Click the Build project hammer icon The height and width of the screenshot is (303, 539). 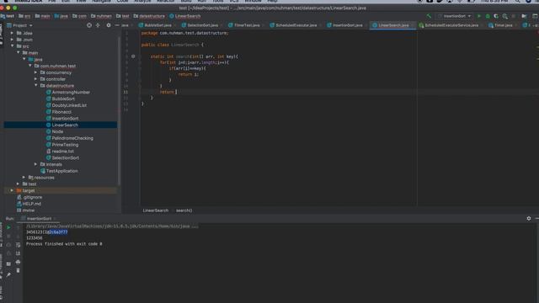click(429, 16)
